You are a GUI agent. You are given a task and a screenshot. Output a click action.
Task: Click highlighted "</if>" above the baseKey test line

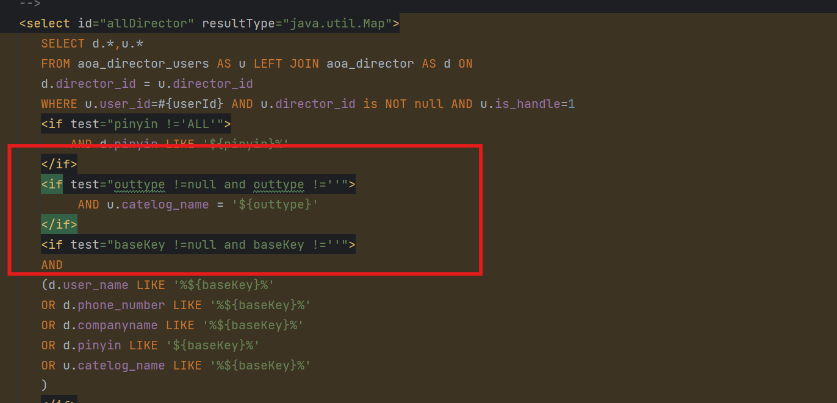(59, 225)
